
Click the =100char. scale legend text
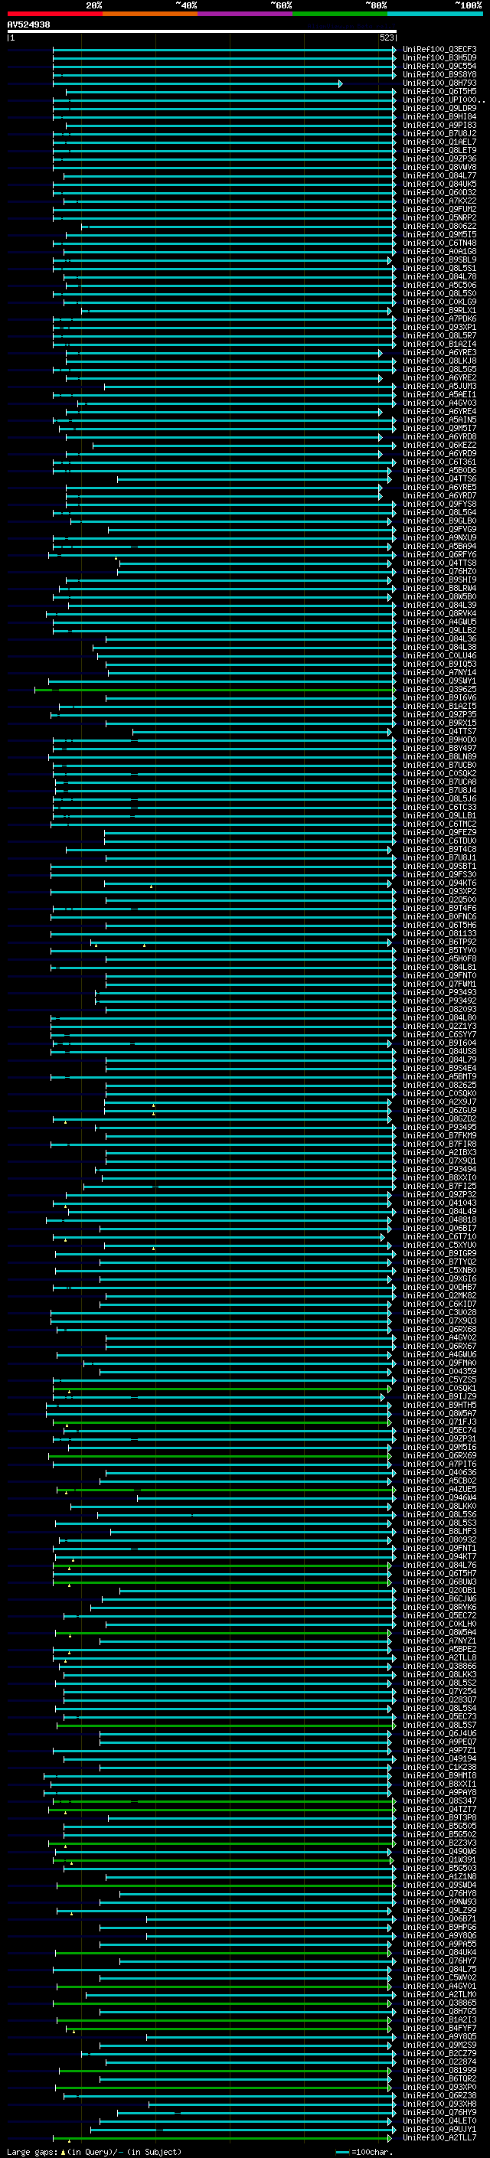click(x=372, y=2151)
